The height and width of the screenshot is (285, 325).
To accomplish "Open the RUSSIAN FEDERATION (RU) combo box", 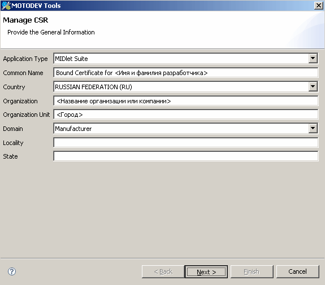I will (186, 87).
